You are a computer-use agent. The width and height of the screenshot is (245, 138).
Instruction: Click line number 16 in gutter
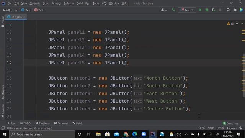coord(9,78)
